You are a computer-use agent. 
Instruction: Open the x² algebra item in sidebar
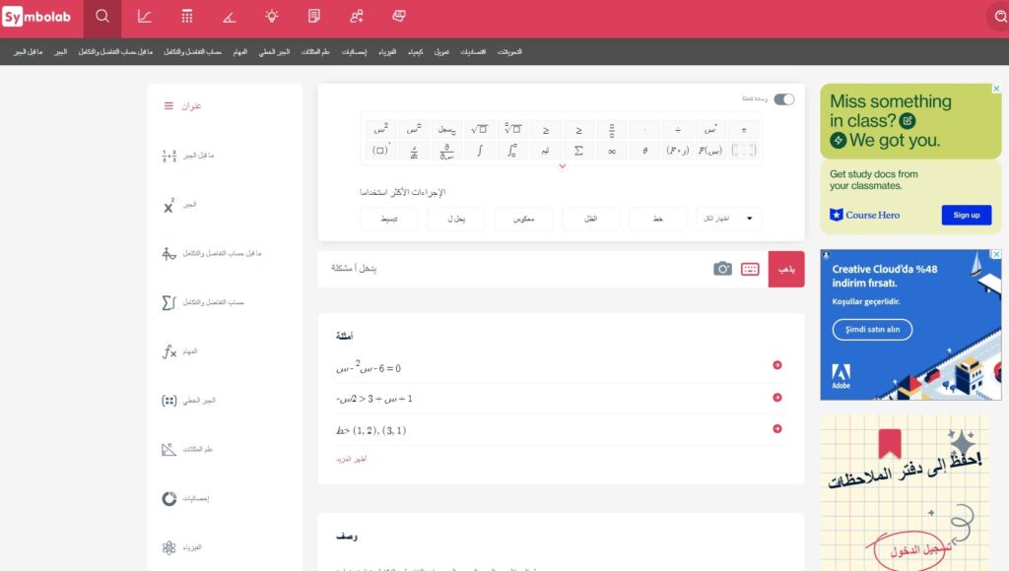[x=169, y=205]
